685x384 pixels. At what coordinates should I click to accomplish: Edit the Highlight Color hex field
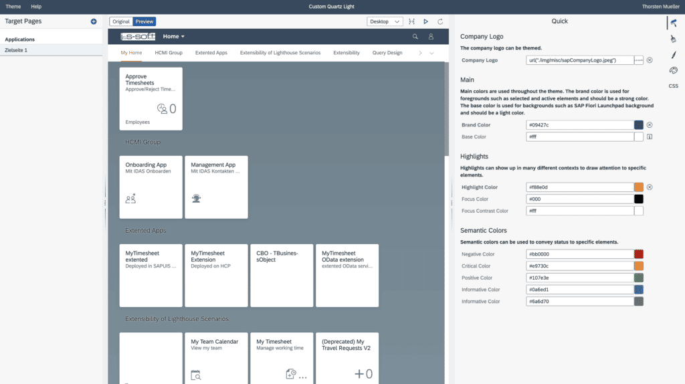(580, 187)
